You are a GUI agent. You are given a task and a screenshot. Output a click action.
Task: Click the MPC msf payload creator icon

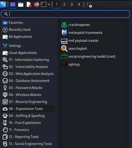(x=64, y=41)
